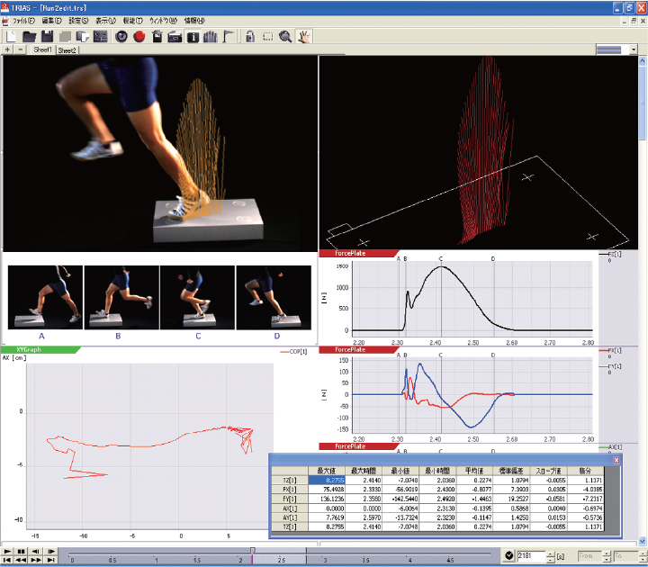The image size is (648, 567).
Task: Click the padlock lock icon
Action: pos(248,37)
